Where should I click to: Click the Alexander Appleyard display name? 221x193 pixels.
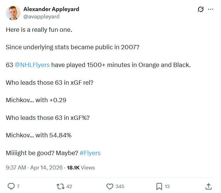click(x=51, y=9)
